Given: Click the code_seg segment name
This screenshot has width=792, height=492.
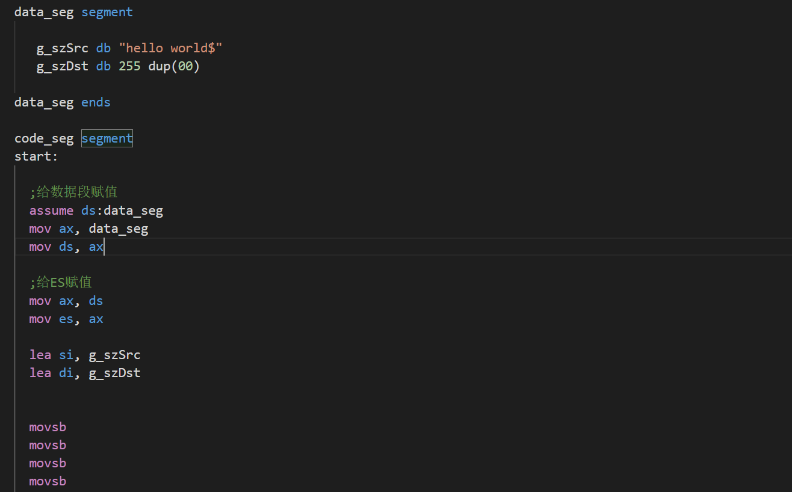Looking at the screenshot, I should tap(44, 138).
